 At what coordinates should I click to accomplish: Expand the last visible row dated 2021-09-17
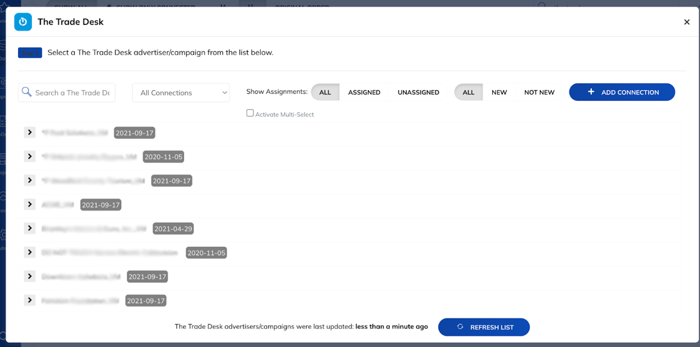(x=30, y=301)
